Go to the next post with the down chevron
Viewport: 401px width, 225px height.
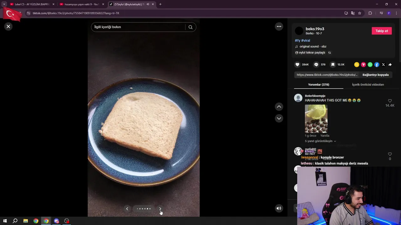point(279,118)
